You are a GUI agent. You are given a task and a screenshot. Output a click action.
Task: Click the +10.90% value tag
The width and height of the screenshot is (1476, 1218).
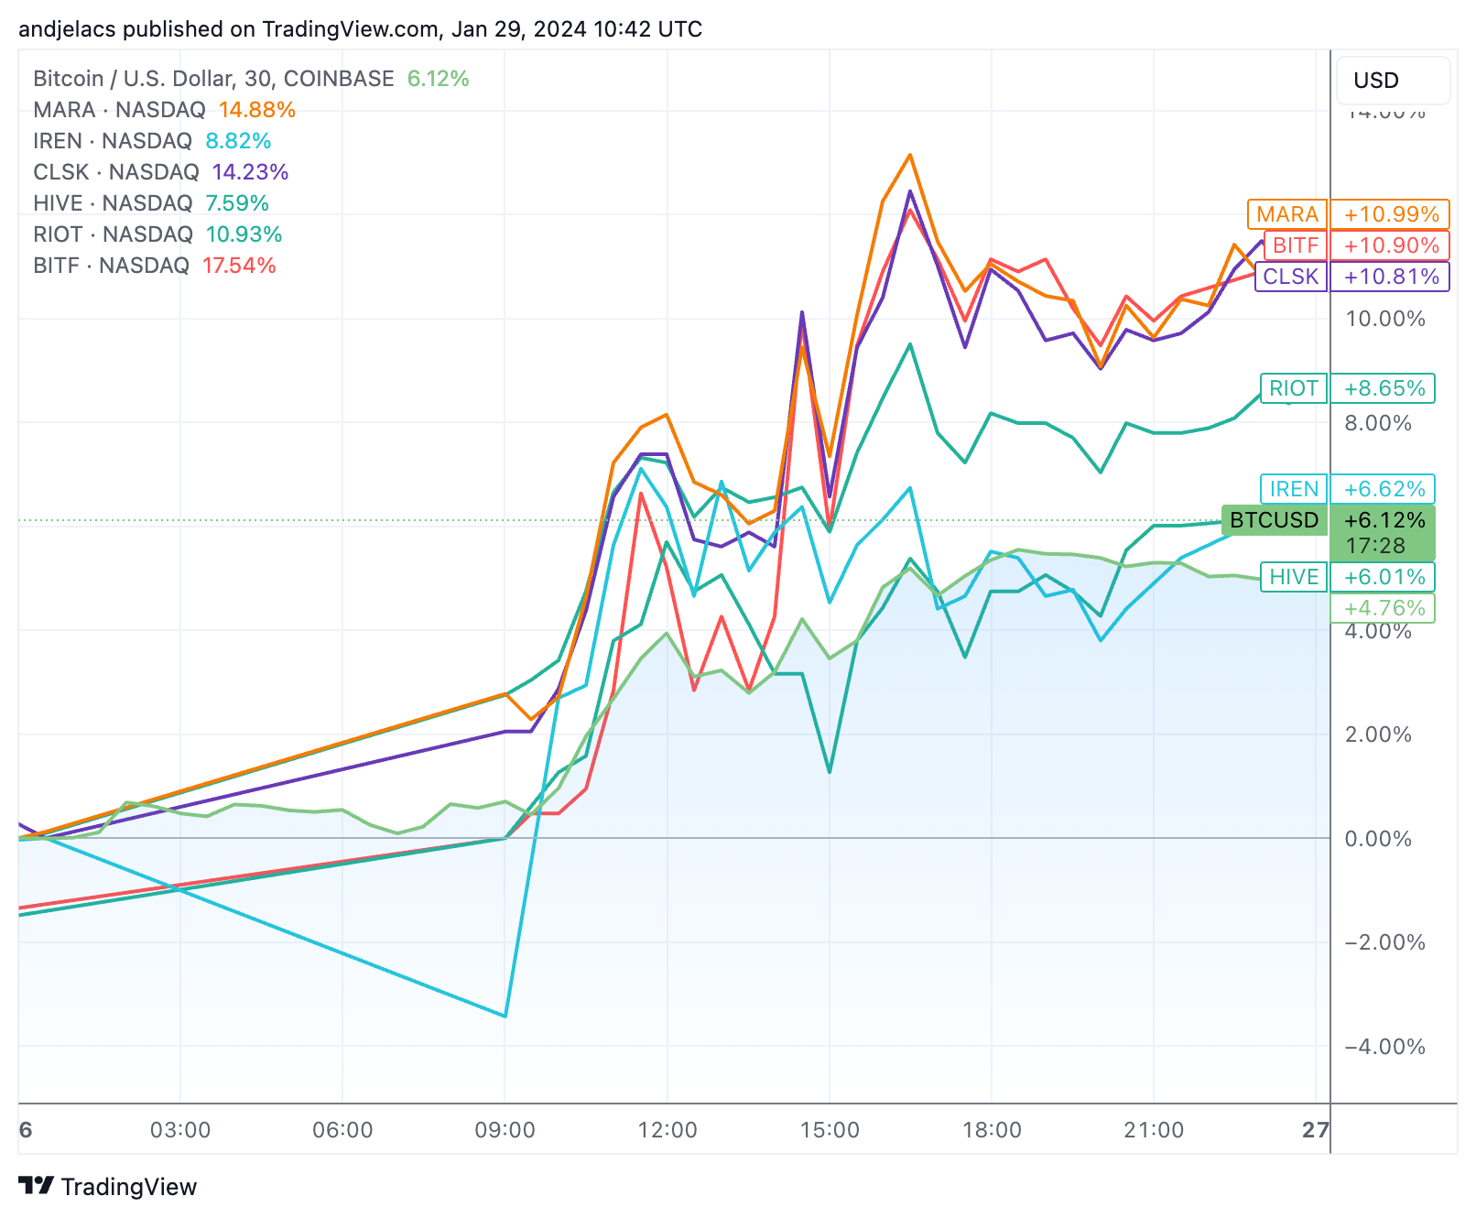tap(1390, 245)
